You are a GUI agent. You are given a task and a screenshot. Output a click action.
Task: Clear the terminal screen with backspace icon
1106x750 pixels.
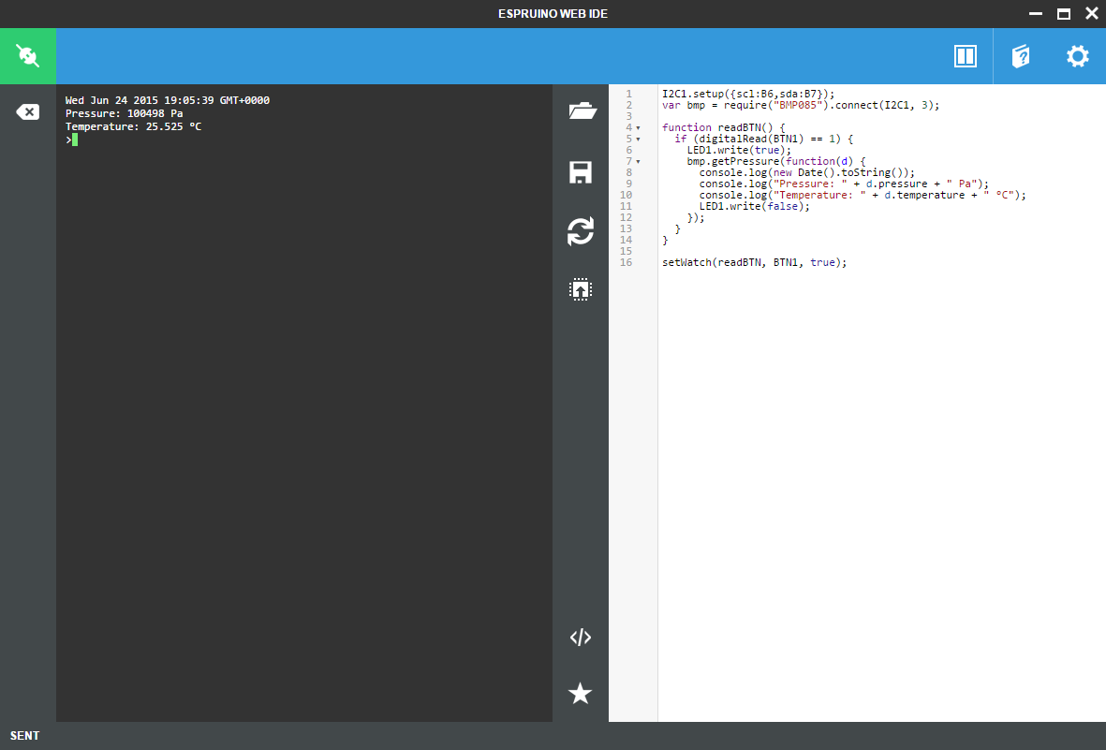(x=28, y=112)
